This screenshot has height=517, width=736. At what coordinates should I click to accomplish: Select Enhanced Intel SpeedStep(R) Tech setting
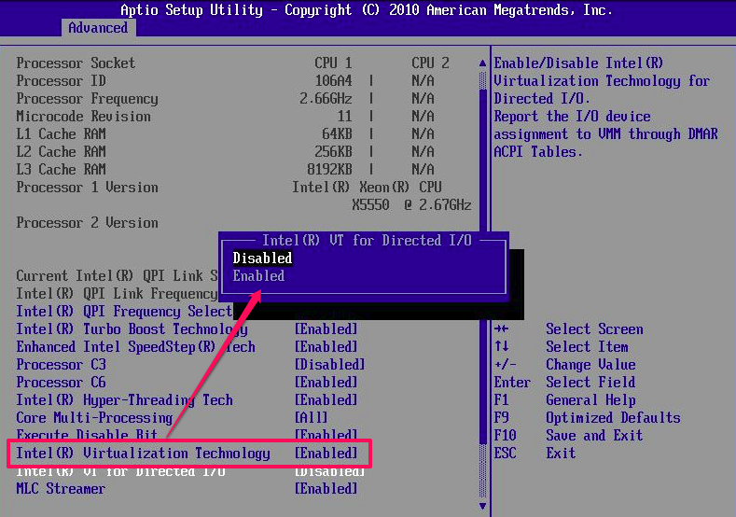[x=135, y=346]
